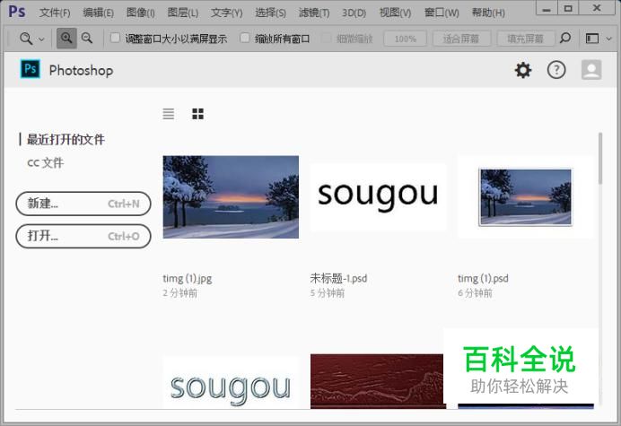Open the 图层(L) menu

click(x=182, y=13)
